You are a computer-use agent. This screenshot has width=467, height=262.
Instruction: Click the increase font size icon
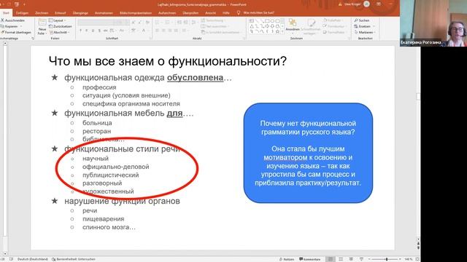point(134,23)
